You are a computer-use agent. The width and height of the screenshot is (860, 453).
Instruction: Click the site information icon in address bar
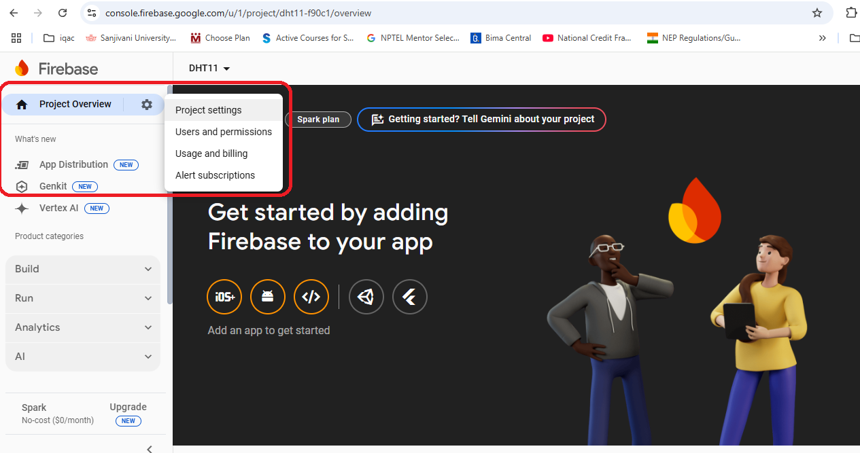pos(92,13)
